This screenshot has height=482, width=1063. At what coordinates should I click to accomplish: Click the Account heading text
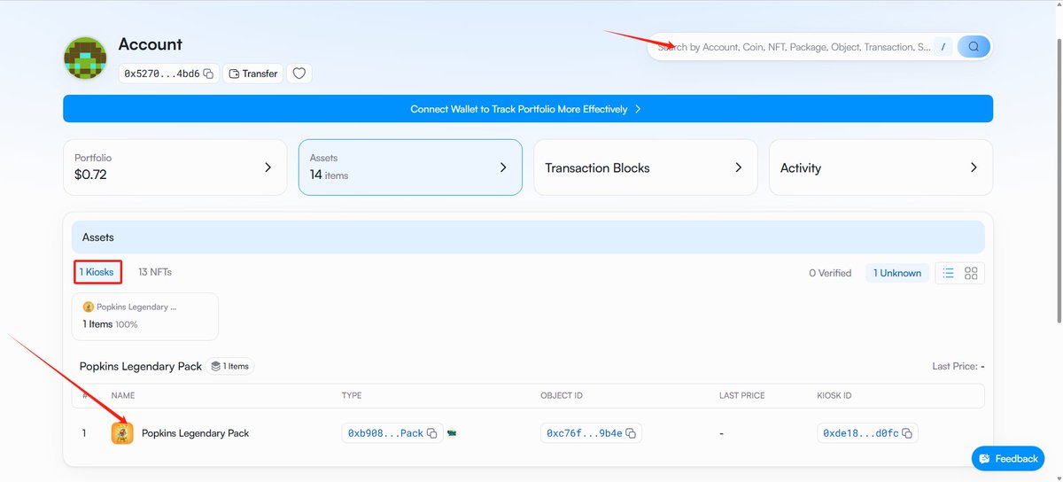151,44
